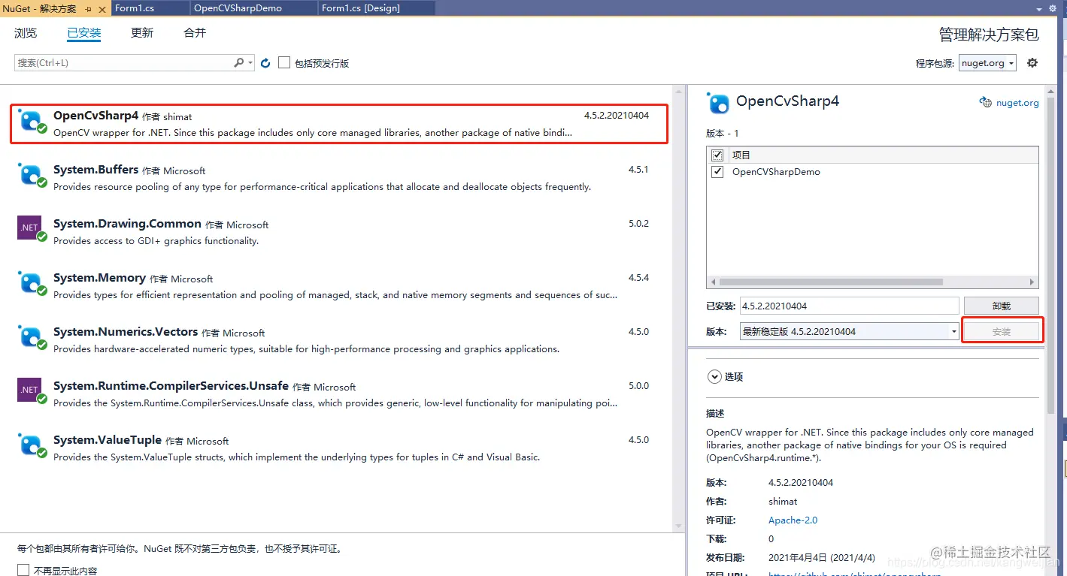Pin the NuGet - 解决方案 tab
The image size is (1067, 576).
coord(89,8)
